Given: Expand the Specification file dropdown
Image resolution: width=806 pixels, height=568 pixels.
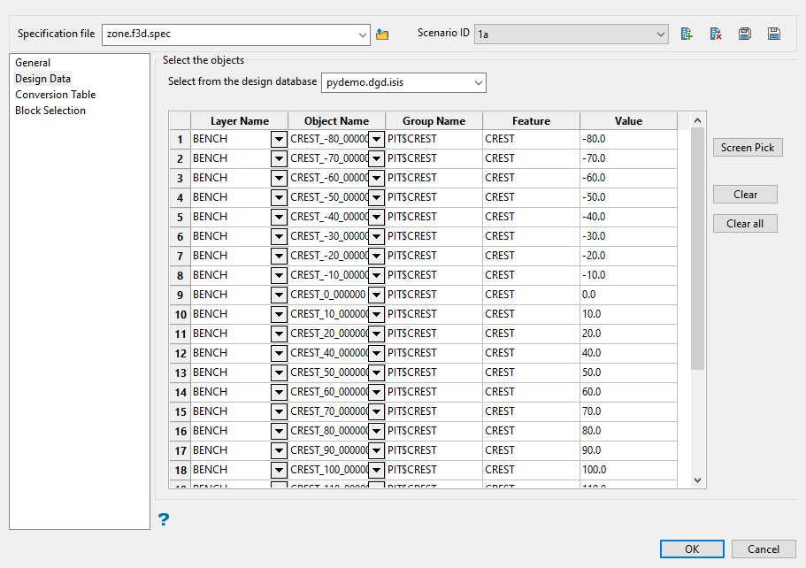Looking at the screenshot, I should click(363, 35).
